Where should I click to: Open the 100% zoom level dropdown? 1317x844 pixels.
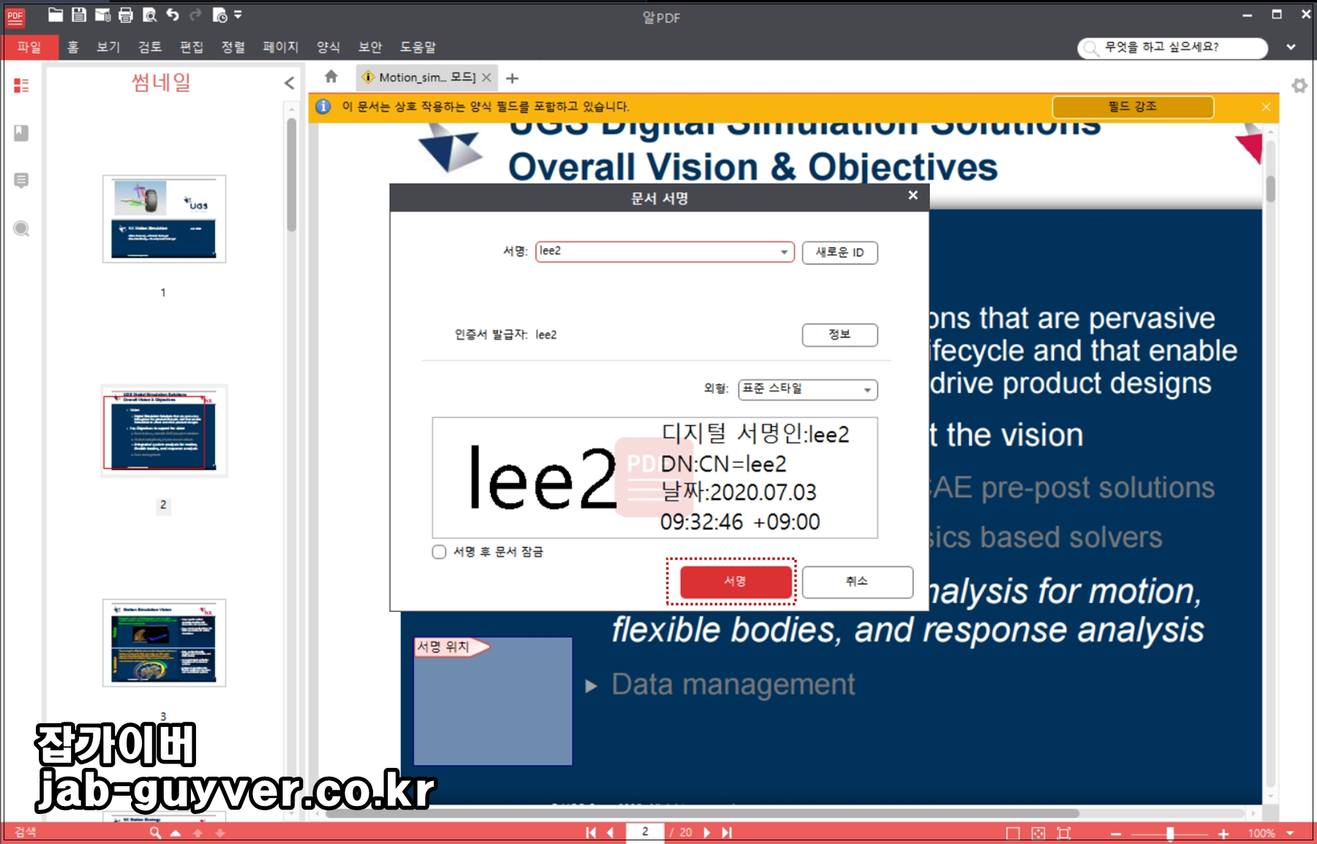point(1290,833)
